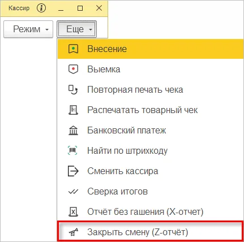Image resolution: width=244 pixels, height=242 pixels.
Task: Open the info icon in title bar
Action: point(41,8)
